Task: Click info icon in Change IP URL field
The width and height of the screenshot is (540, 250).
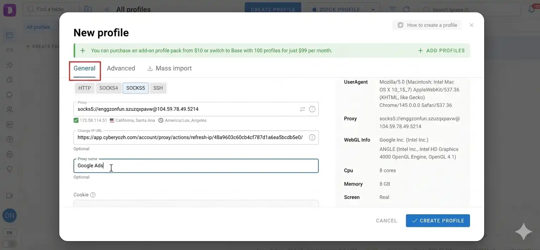Action: tap(312, 137)
